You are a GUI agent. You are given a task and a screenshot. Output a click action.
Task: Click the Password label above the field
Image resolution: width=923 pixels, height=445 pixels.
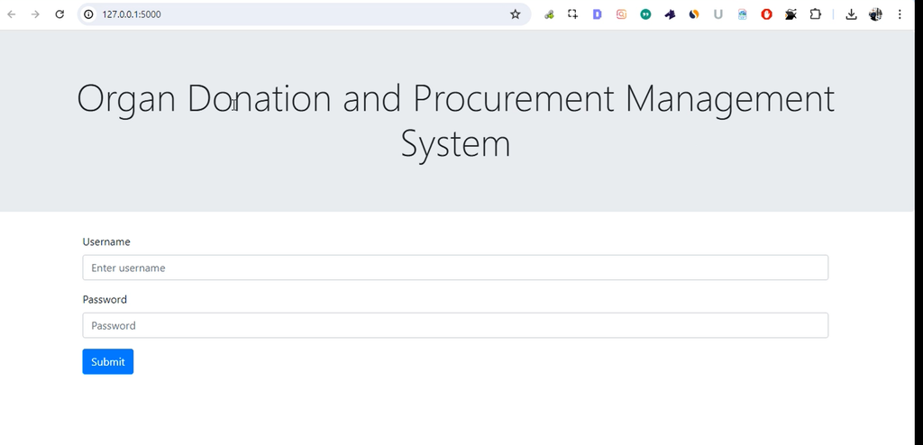[105, 300]
